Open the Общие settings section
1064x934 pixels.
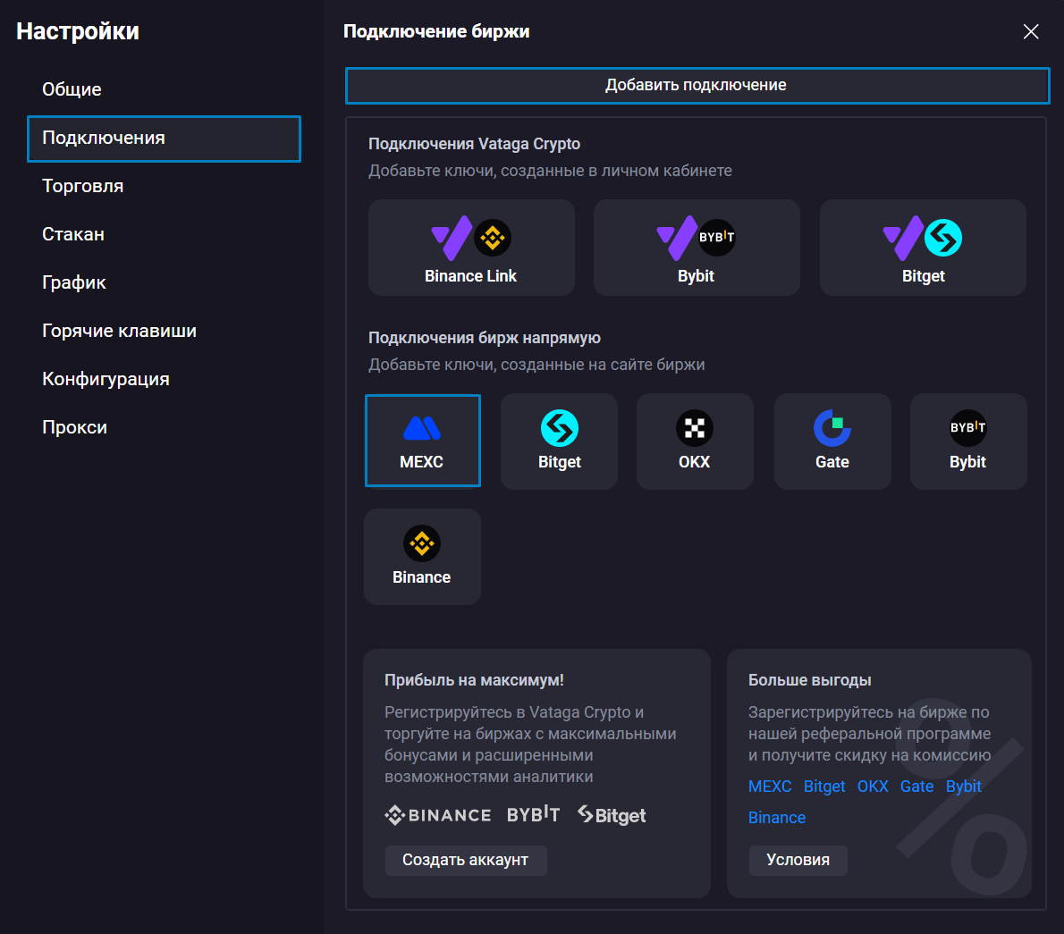(71, 89)
